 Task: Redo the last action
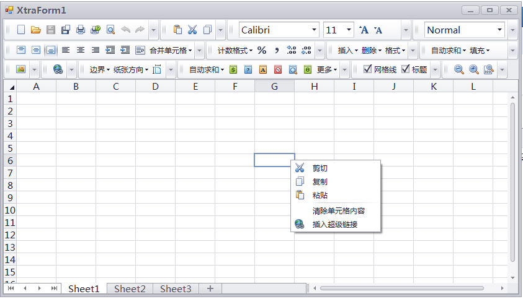coord(140,30)
